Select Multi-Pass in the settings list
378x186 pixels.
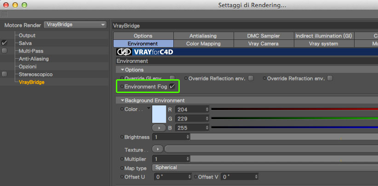coord(31,51)
